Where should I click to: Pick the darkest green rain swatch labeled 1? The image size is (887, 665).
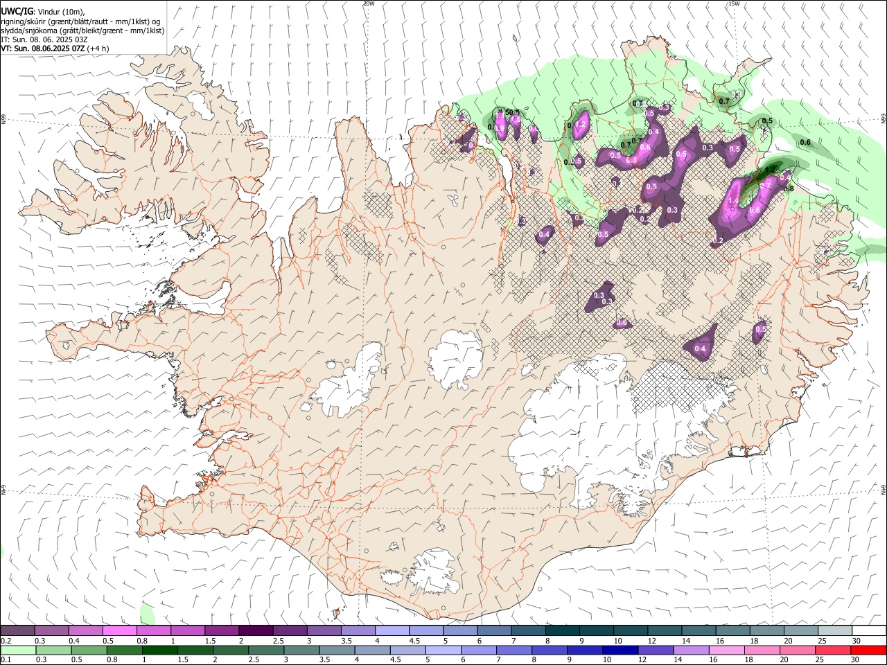(x=159, y=650)
